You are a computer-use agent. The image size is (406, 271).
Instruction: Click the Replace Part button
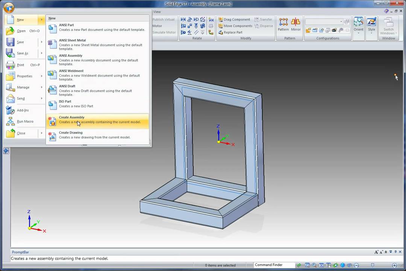(x=230, y=32)
